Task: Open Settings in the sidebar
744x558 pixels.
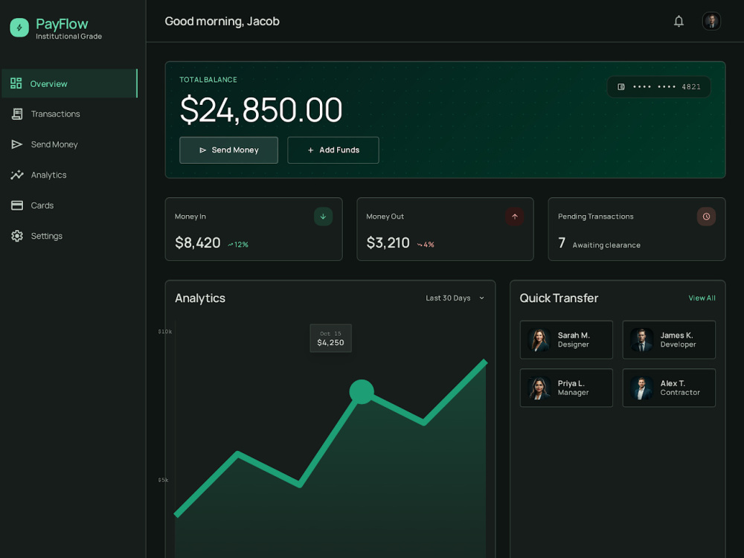Action: (70, 236)
